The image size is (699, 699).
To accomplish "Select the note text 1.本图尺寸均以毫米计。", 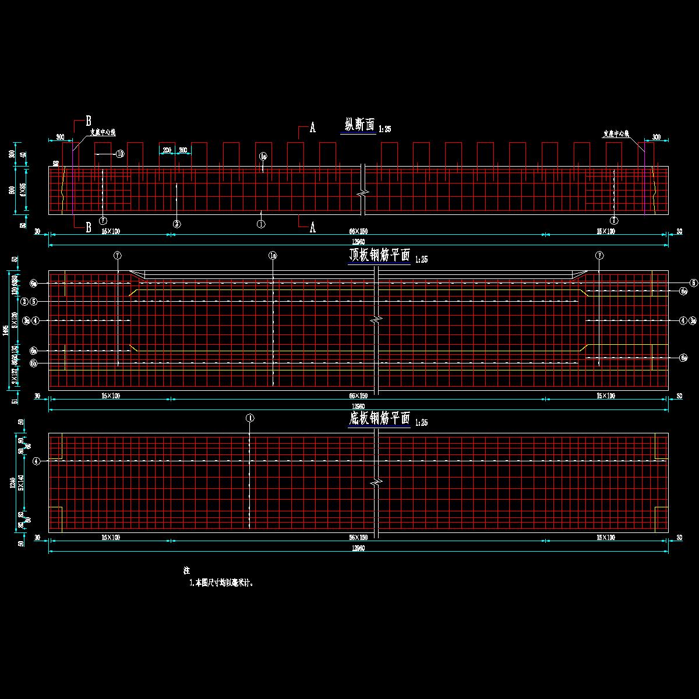I will pyautogui.click(x=221, y=582).
